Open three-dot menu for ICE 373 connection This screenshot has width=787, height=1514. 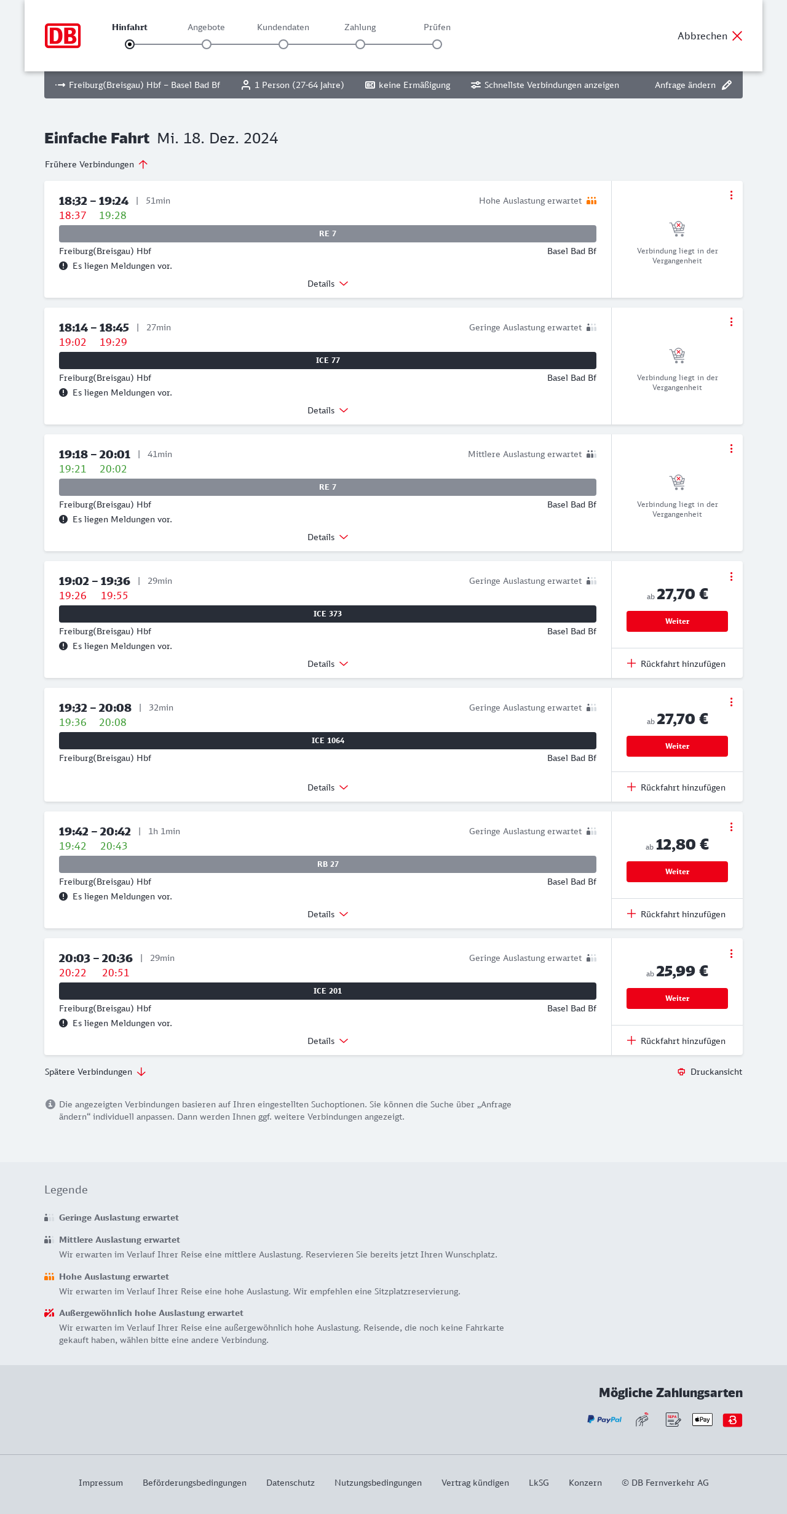pos(731,576)
